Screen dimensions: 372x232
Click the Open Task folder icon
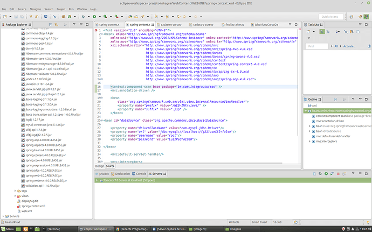click(136, 17)
